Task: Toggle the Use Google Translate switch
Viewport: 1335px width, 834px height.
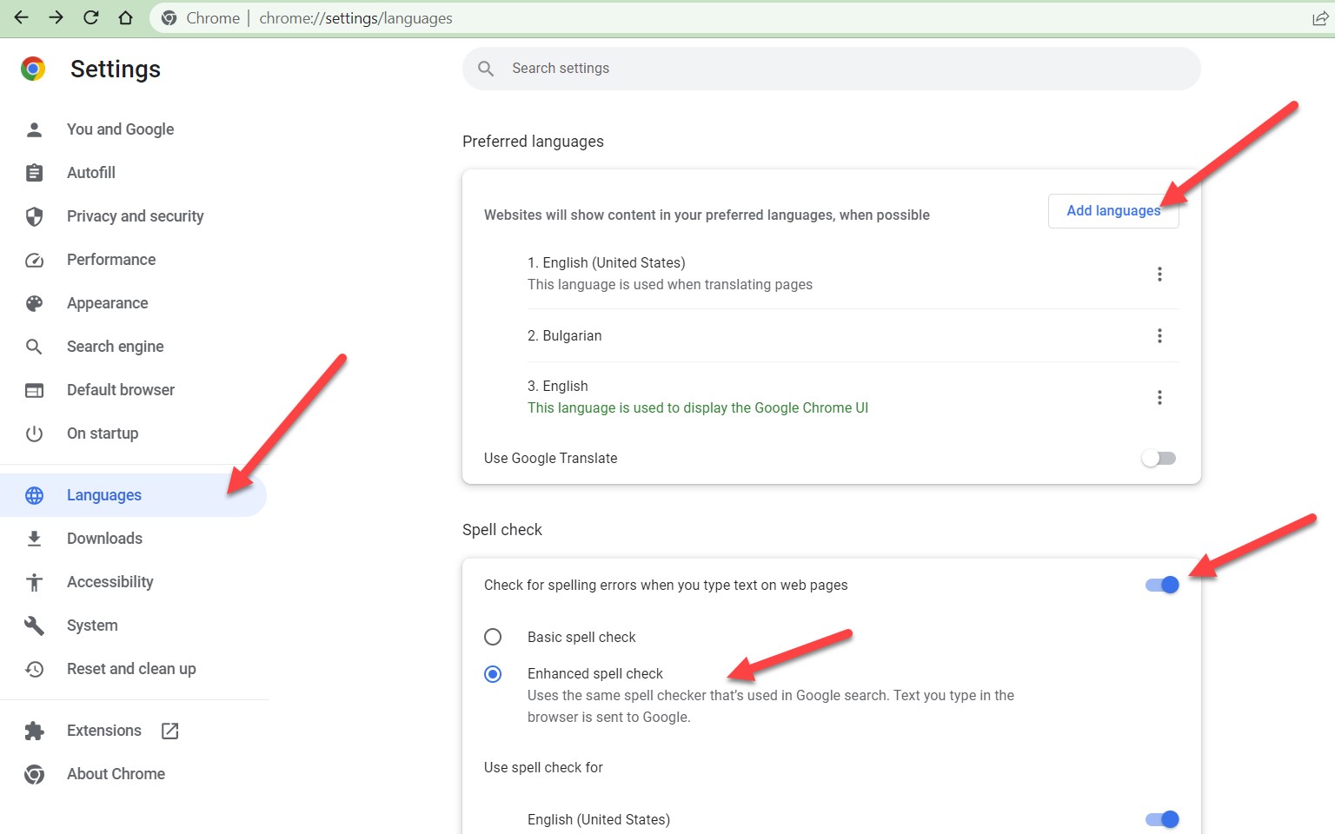Action: tap(1159, 458)
